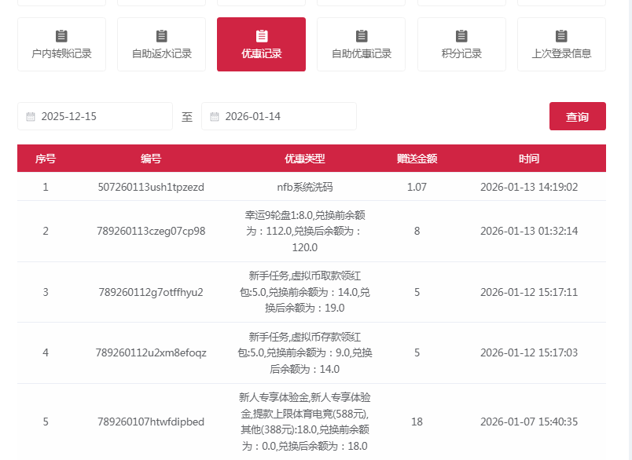Open the end date calendar icon
632x460 pixels.
pos(215,115)
